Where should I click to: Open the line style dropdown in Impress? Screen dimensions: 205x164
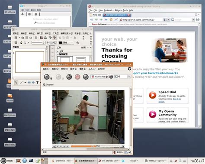click(38, 42)
